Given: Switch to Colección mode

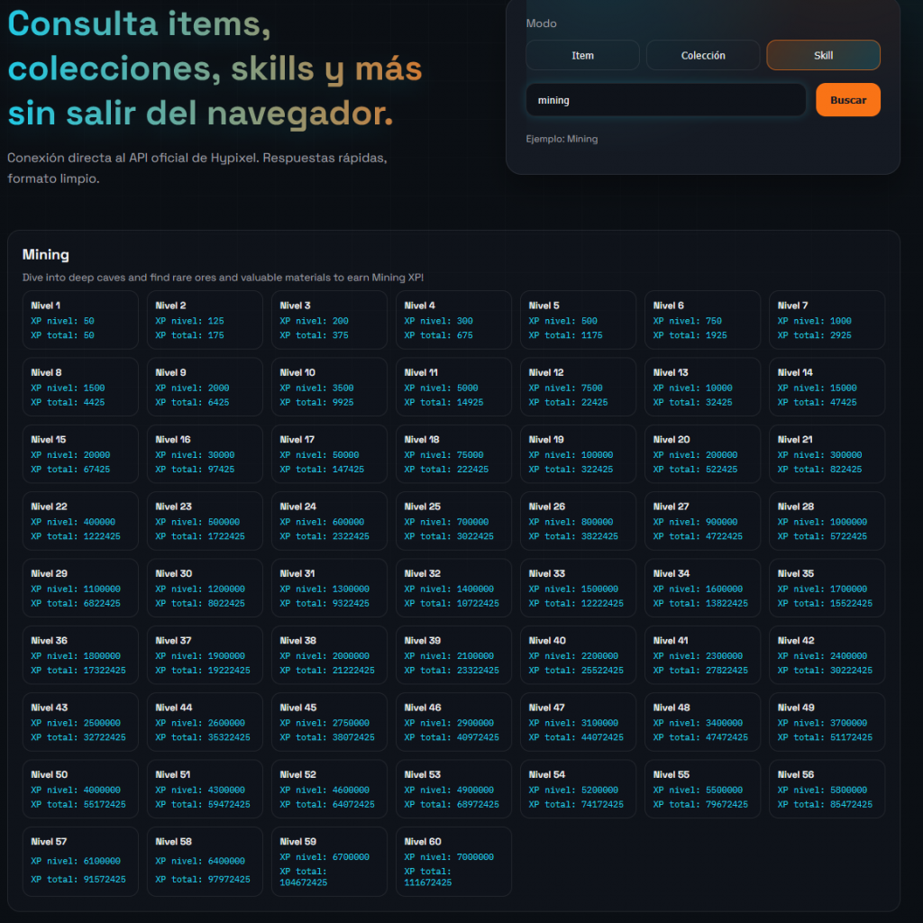Looking at the screenshot, I should click(703, 55).
